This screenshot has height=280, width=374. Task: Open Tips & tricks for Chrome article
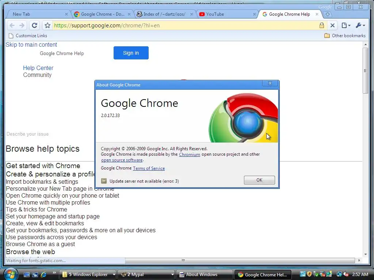coord(37,210)
